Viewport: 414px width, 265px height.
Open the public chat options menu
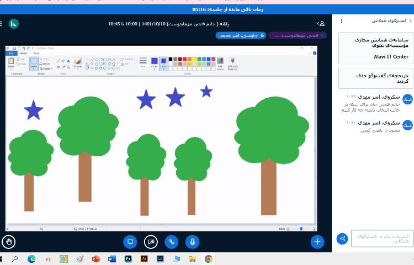341,21
